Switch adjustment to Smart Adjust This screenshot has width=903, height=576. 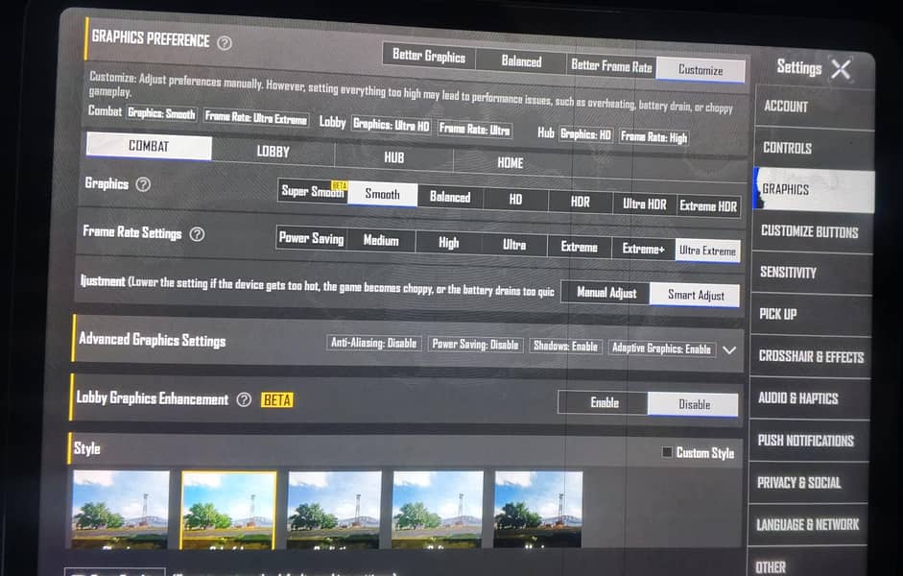tap(696, 295)
